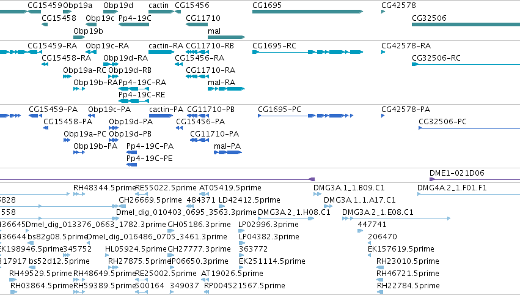Click the long CG1695 gene arrow bar
The image size is (520, 295).
pos(307,12)
